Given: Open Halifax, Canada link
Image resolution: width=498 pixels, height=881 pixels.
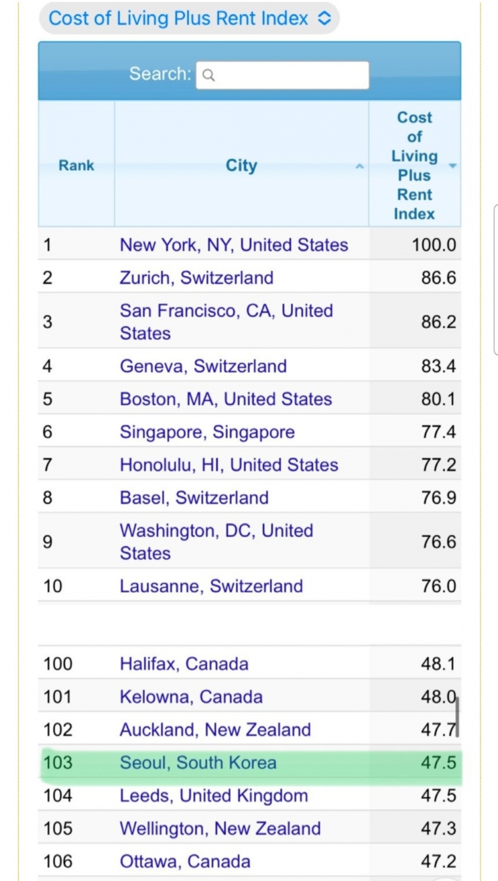Looking at the screenshot, I should point(184,664).
